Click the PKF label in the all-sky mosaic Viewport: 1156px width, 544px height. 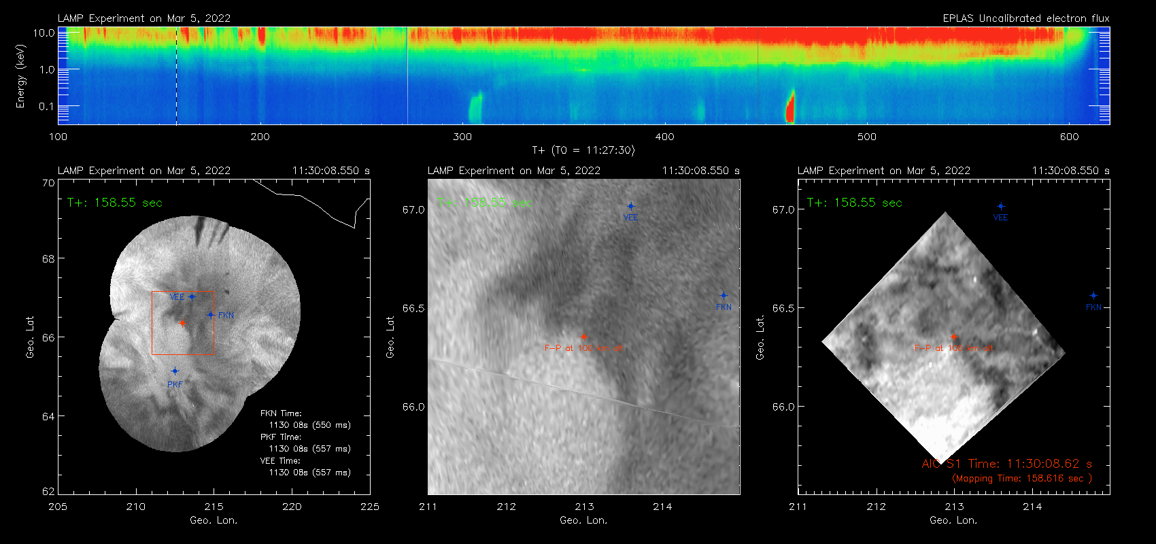coord(175,384)
